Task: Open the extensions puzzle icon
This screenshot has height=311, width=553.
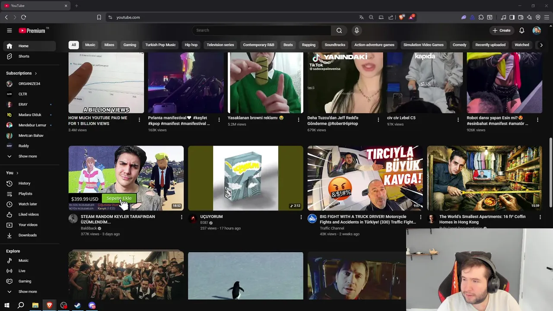Action: (481, 17)
